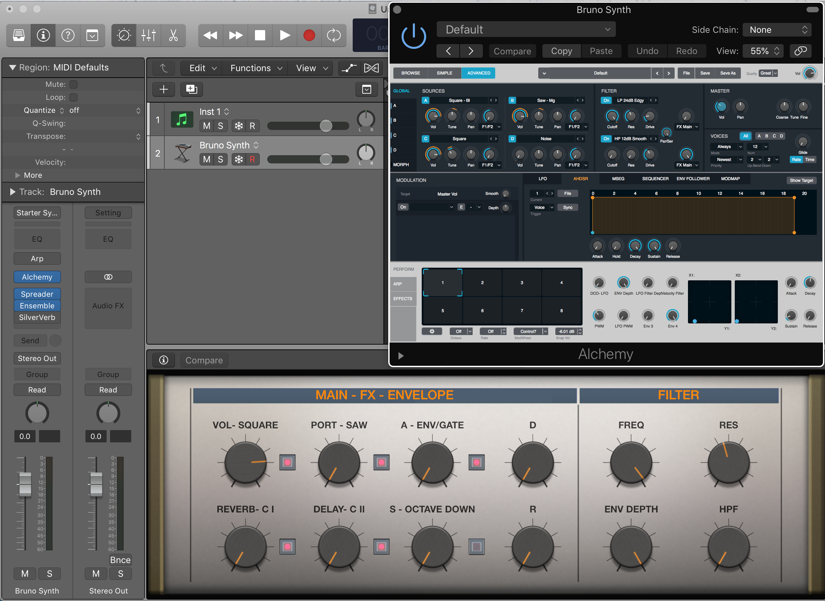Image resolution: width=825 pixels, height=601 pixels.
Task: Toggle the VOL- SQUARE pink button
Action: click(287, 463)
